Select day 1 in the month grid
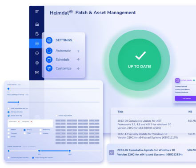The height and width of the screenshot is (168, 196). [60, 120]
